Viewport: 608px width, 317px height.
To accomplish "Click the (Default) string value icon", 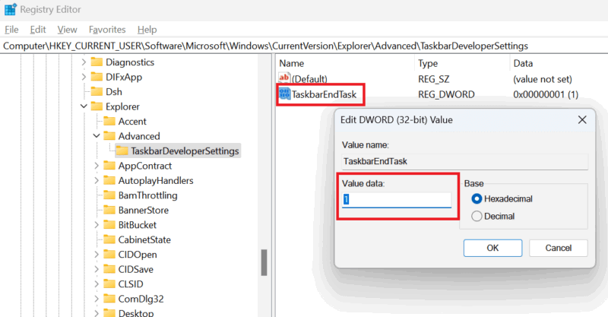I will point(285,78).
